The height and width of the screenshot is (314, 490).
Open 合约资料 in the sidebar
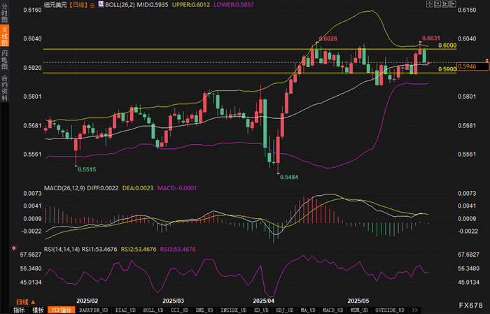[4, 87]
